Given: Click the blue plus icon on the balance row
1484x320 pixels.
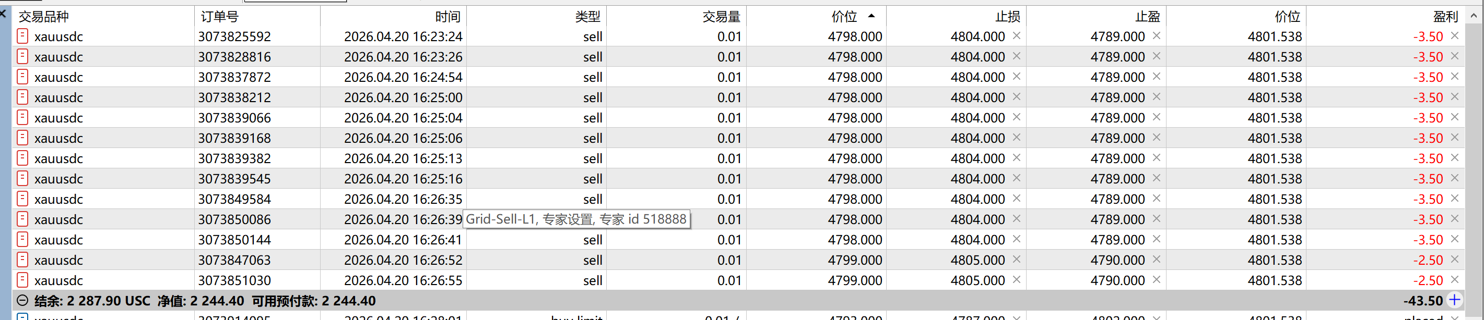Looking at the screenshot, I should [x=1455, y=300].
